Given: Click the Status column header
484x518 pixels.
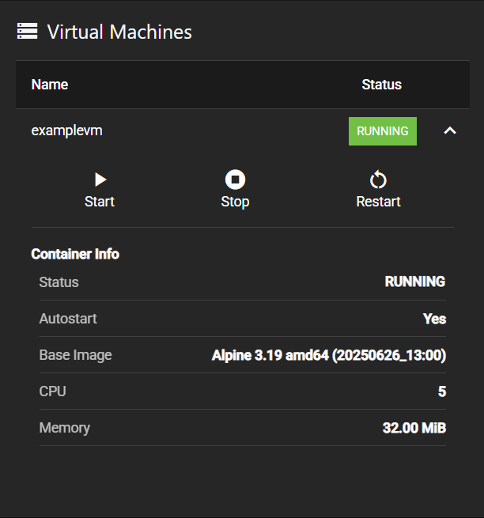Looking at the screenshot, I should click(381, 85).
